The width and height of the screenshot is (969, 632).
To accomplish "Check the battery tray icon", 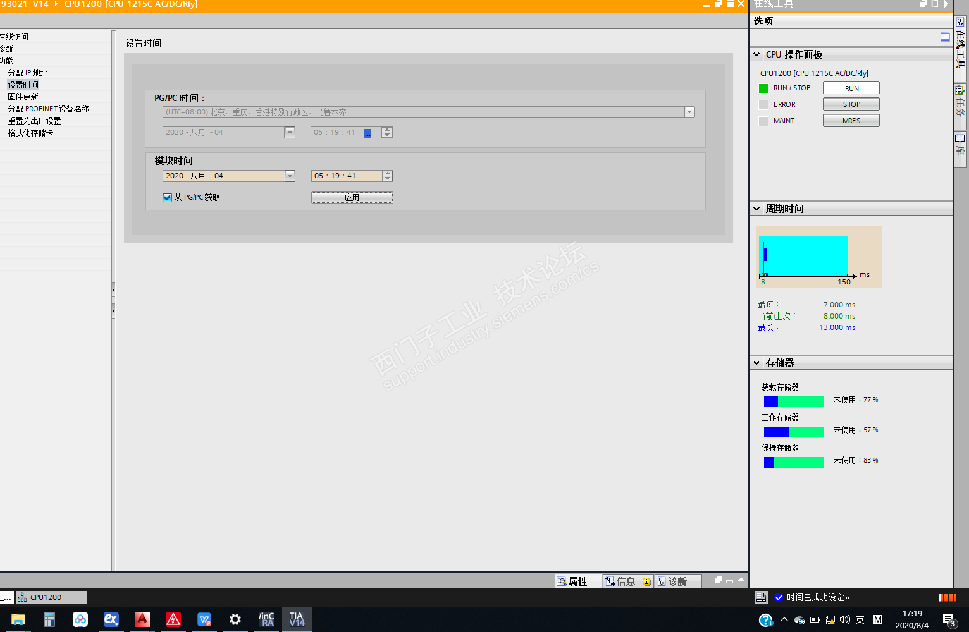I will [815, 620].
